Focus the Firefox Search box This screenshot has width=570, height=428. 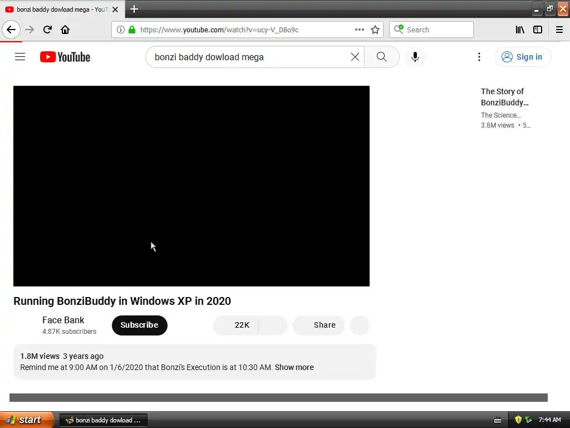431,30
